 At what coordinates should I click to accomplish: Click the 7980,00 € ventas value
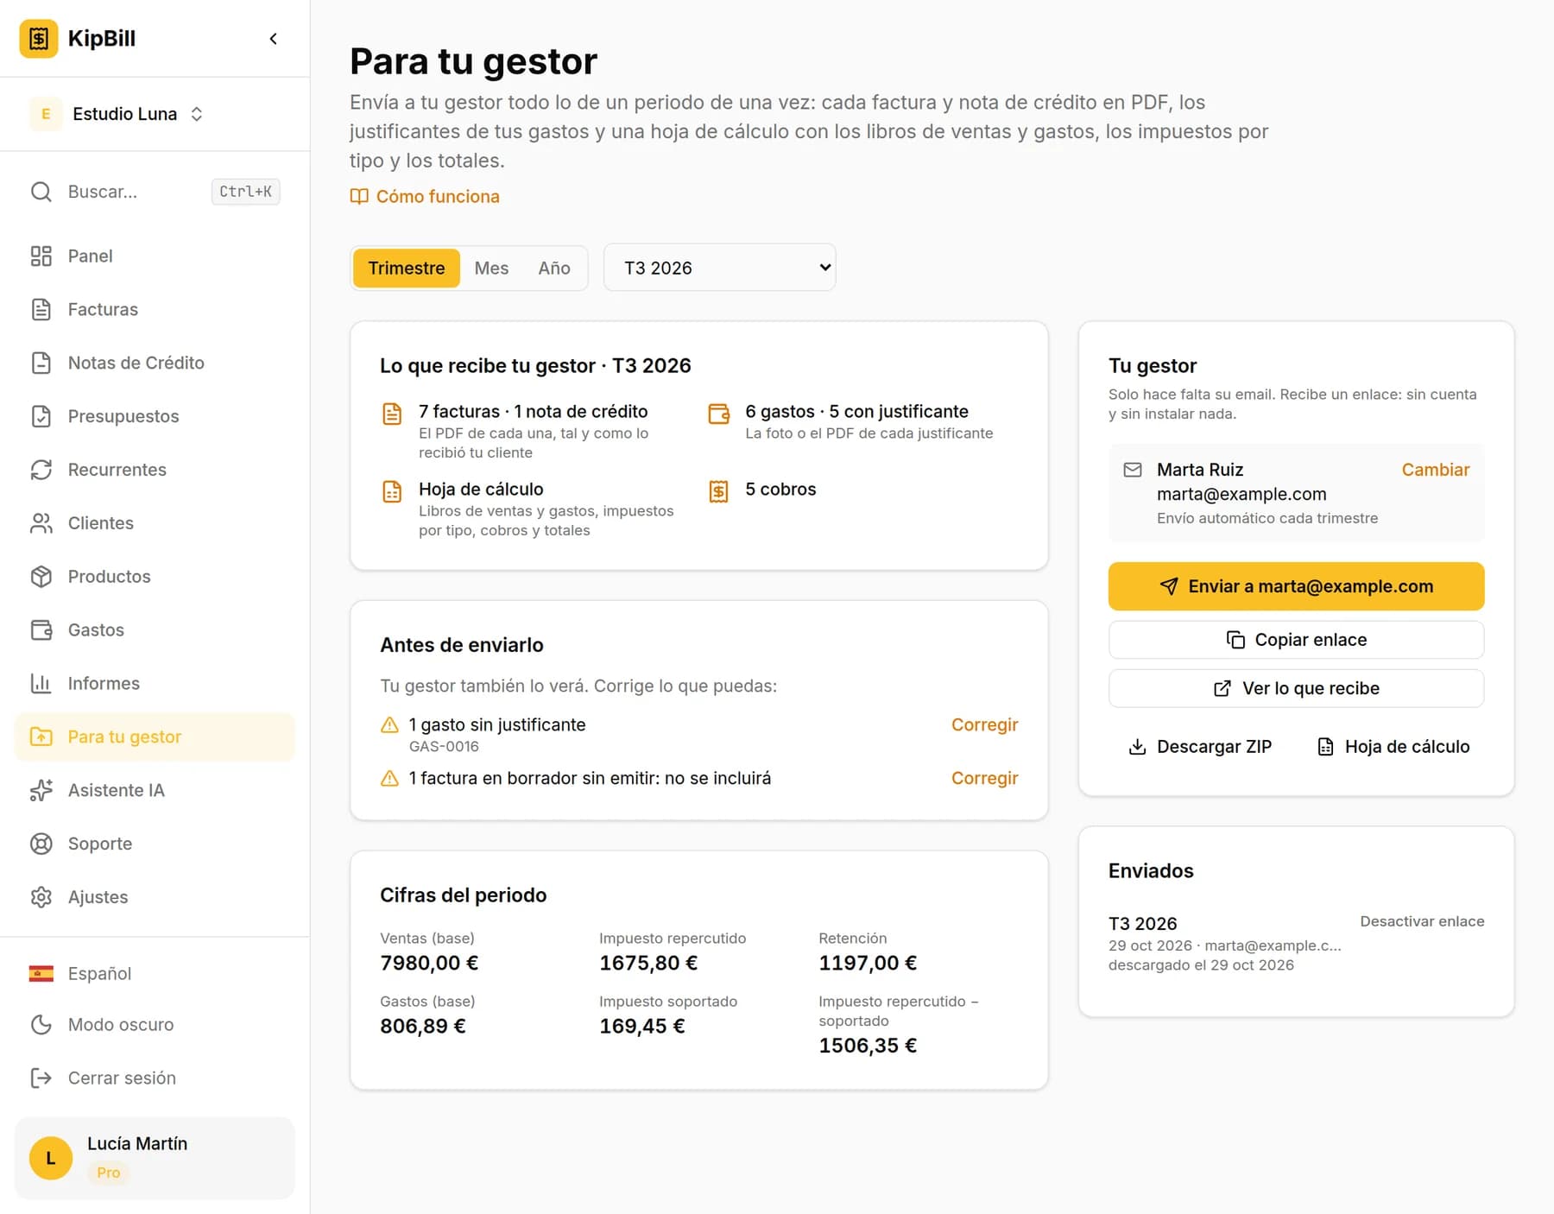(429, 964)
